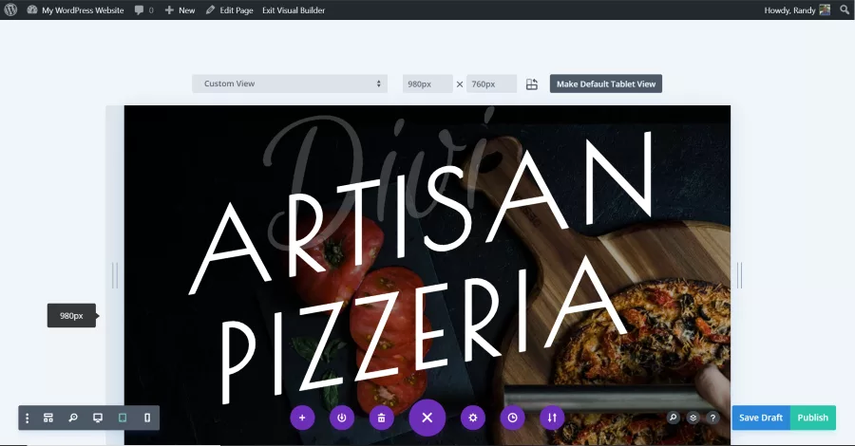Open the New content menu
Image resolution: width=855 pixels, height=446 pixels.
pyautogui.click(x=180, y=9)
